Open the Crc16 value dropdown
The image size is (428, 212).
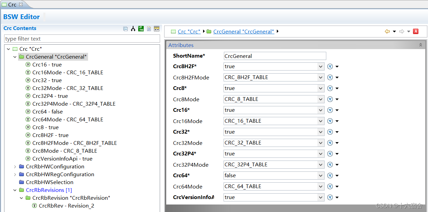point(320,110)
